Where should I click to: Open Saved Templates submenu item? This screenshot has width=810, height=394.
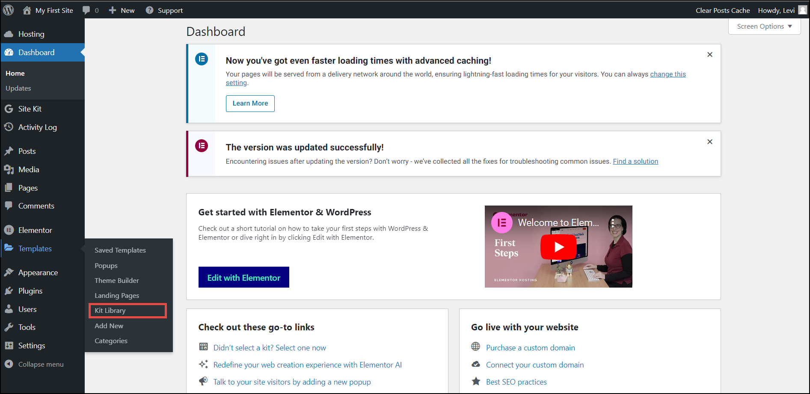click(x=120, y=250)
